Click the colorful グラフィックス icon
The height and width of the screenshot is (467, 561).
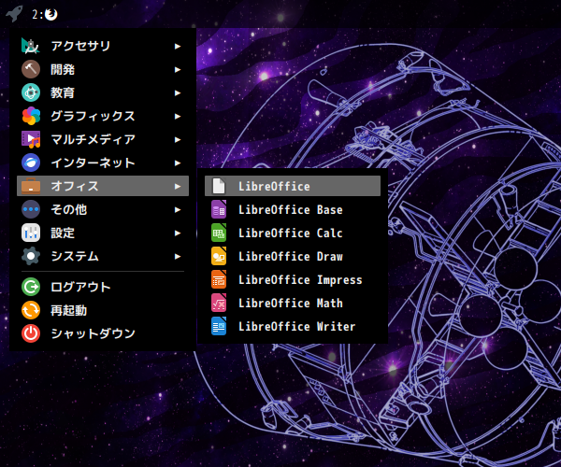31,116
